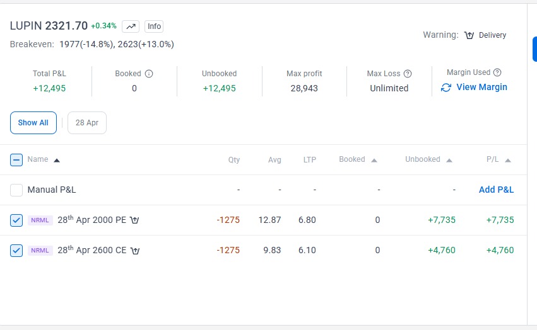This screenshot has height=330, width=537.
Task: Click avg price 12.87 in 2000 PE row
Action: [x=269, y=220]
